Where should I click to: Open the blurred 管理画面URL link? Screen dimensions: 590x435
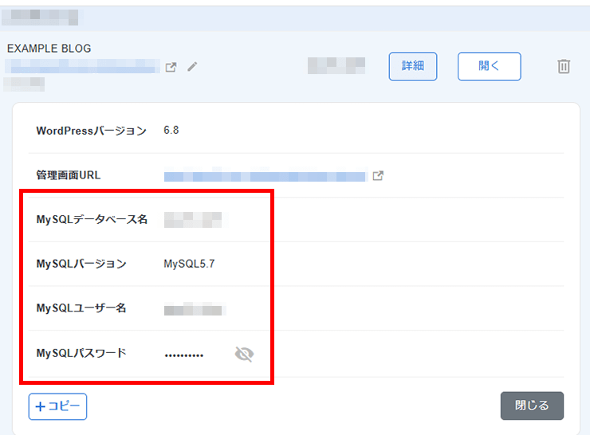point(264,176)
